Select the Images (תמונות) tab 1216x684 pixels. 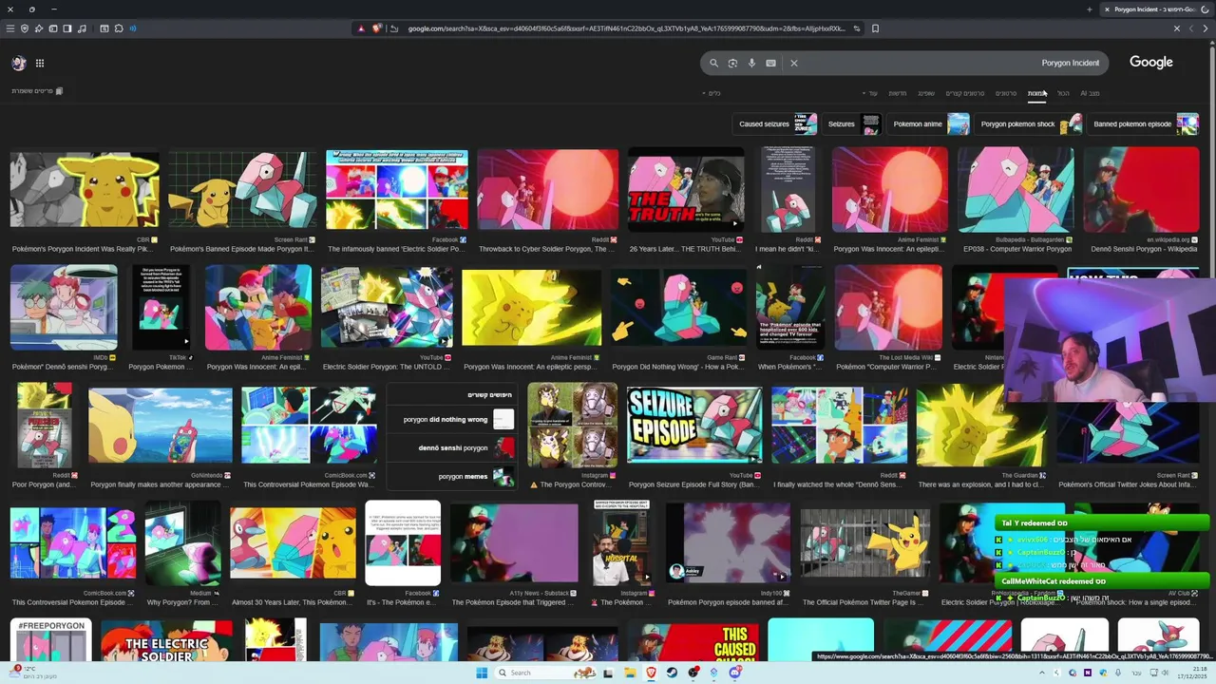click(1036, 93)
